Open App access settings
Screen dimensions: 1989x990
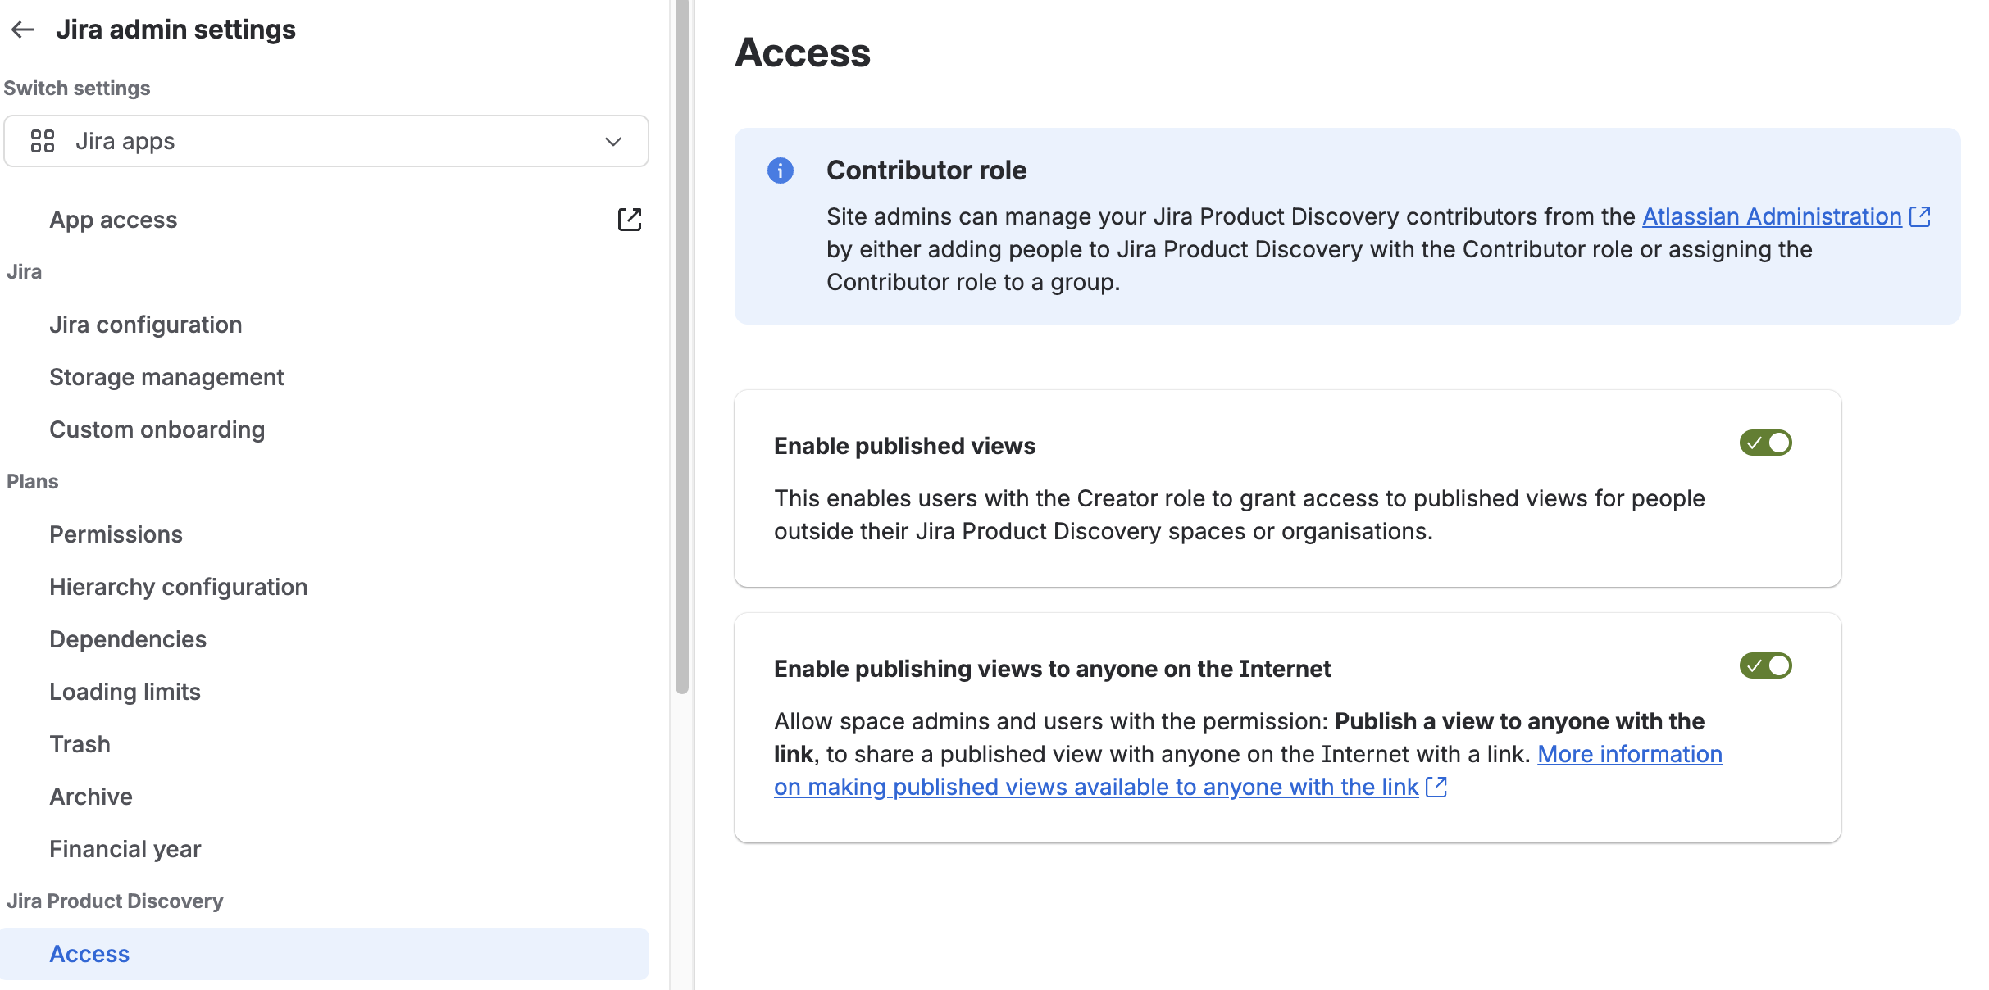(x=113, y=220)
